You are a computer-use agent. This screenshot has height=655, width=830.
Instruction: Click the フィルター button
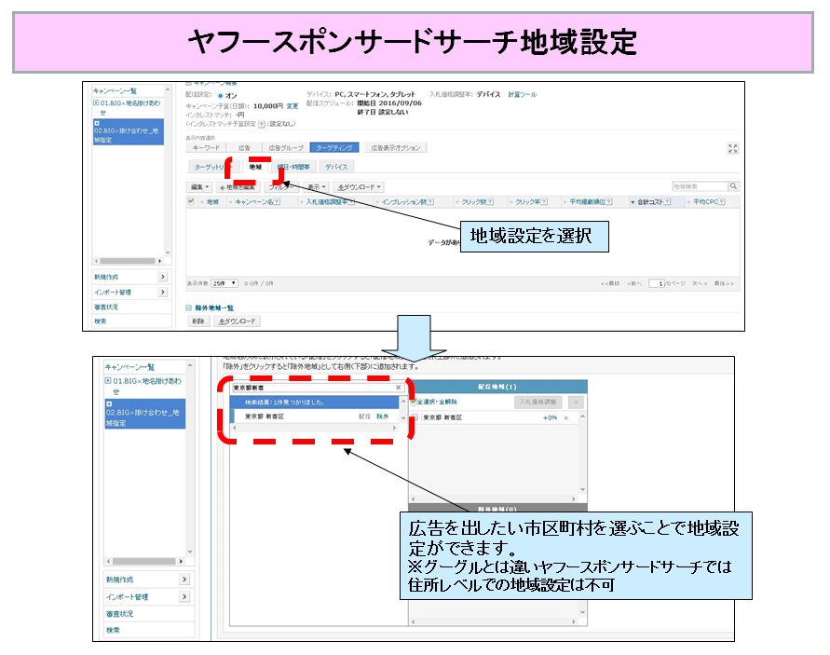(x=281, y=187)
